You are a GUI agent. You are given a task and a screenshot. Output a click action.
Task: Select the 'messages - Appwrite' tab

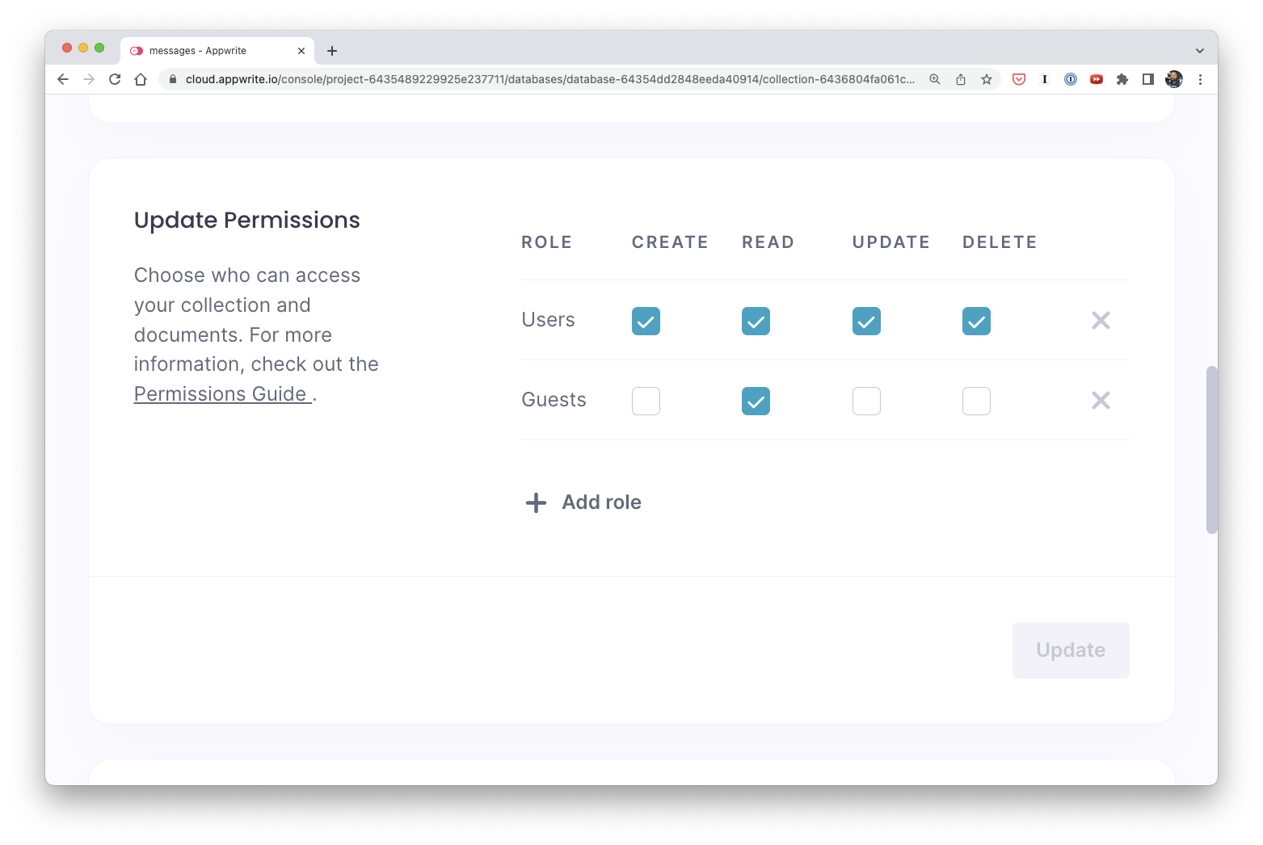[217, 51]
